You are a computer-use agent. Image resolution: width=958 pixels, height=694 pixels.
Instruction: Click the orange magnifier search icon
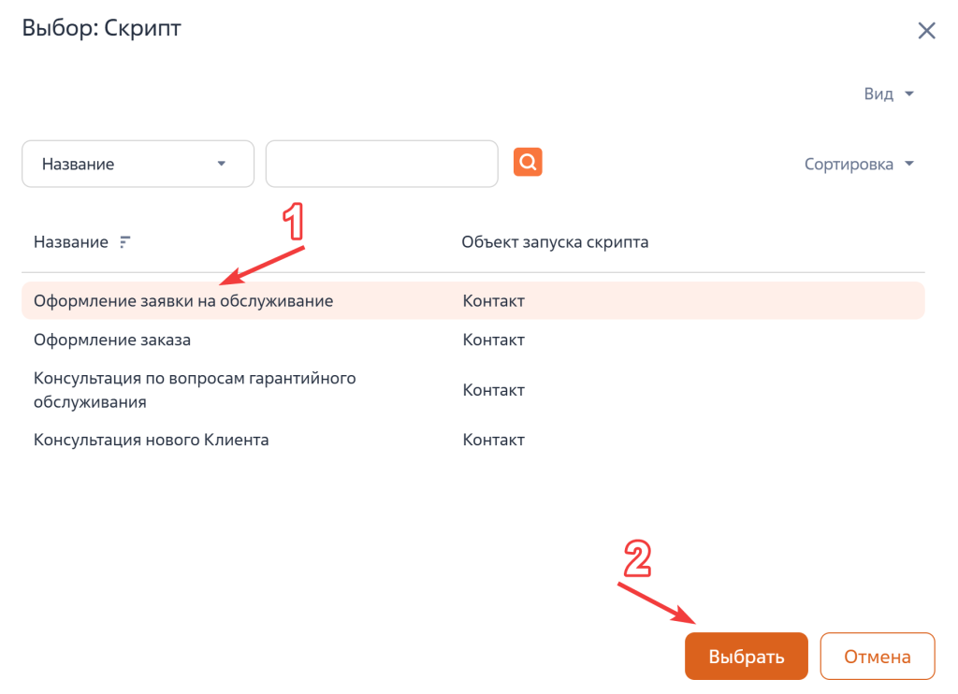pos(527,161)
